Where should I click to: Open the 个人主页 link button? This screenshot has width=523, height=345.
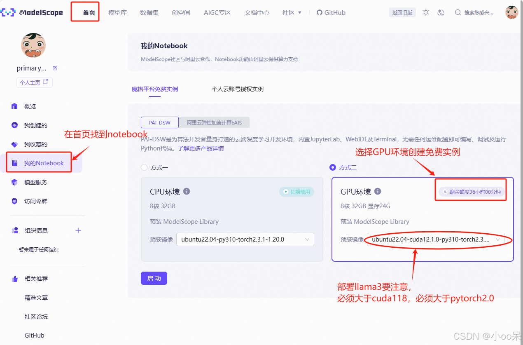tap(35, 82)
